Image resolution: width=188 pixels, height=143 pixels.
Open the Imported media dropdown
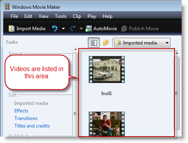pos(142,43)
